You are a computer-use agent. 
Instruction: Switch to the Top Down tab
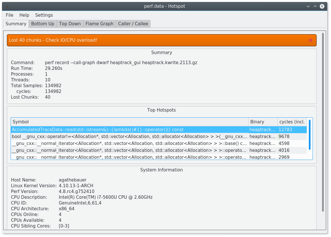click(70, 24)
